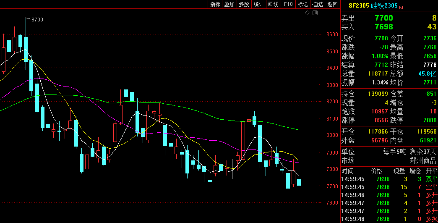Screen dimensions: 438x223
Task: Toggle the side panel layout icon
Action: [x=315, y=13]
